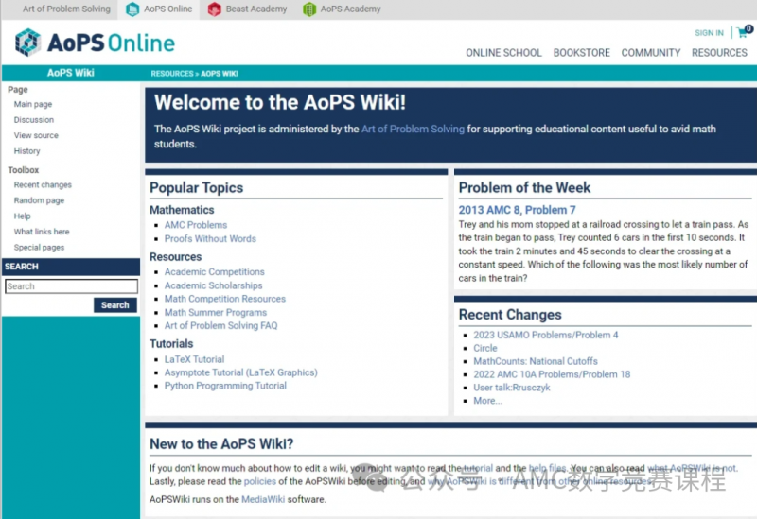The width and height of the screenshot is (757, 519).
Task: Select the AoPS Academy green icon
Action: 309,9
